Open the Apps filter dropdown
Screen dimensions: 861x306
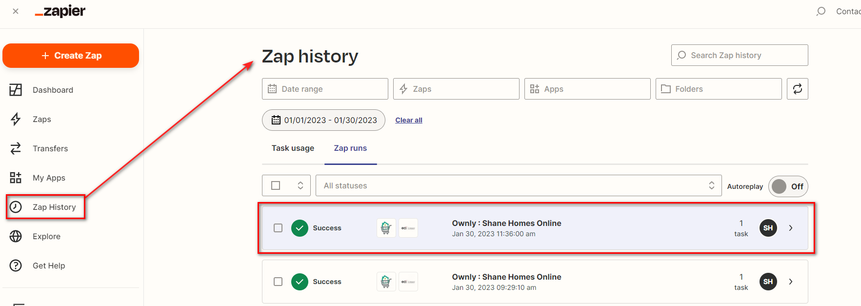587,89
